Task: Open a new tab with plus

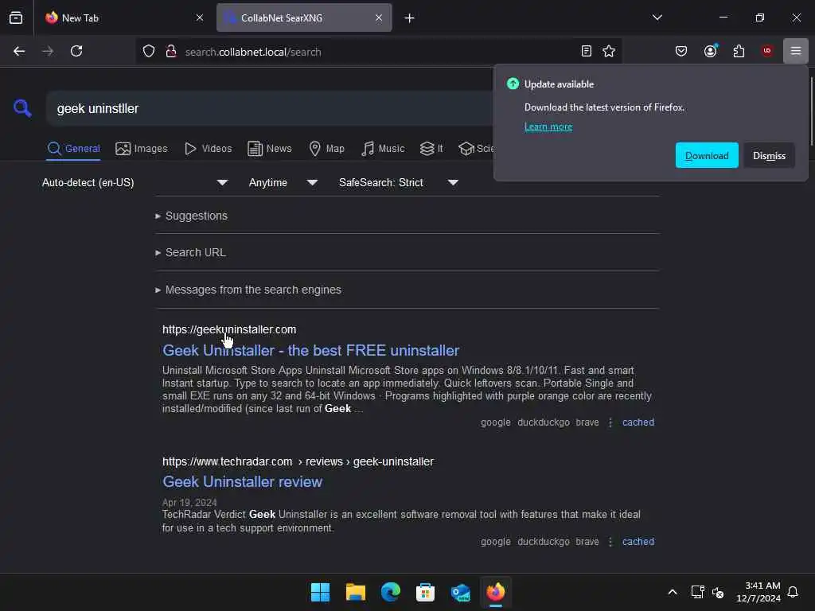Action: 410,18
